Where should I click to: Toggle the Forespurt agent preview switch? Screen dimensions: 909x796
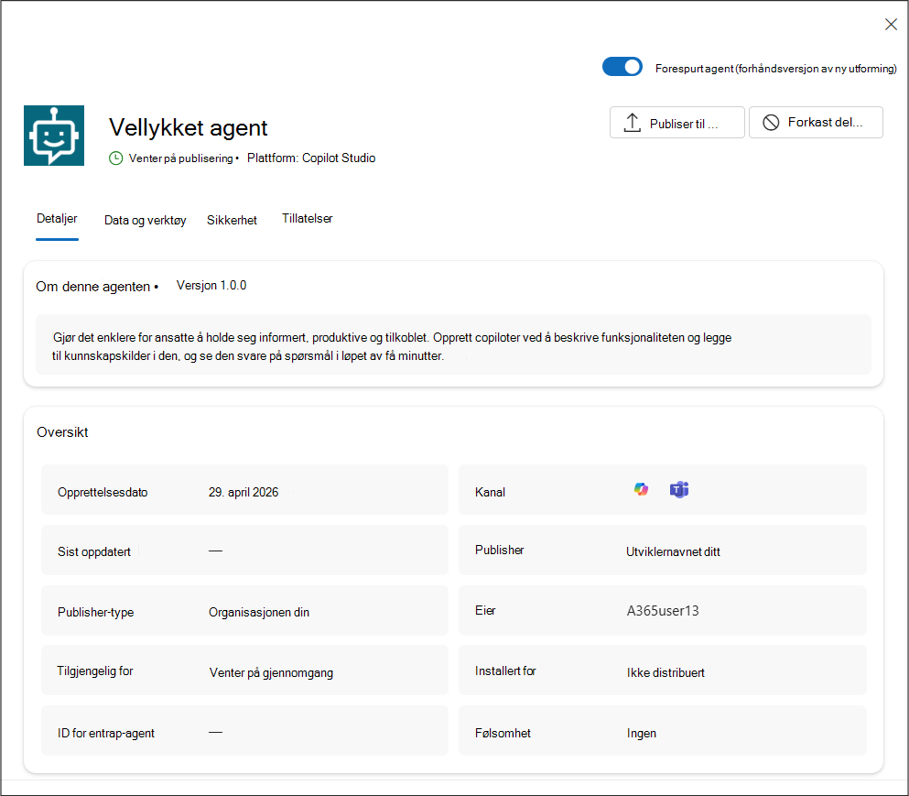tap(622, 67)
